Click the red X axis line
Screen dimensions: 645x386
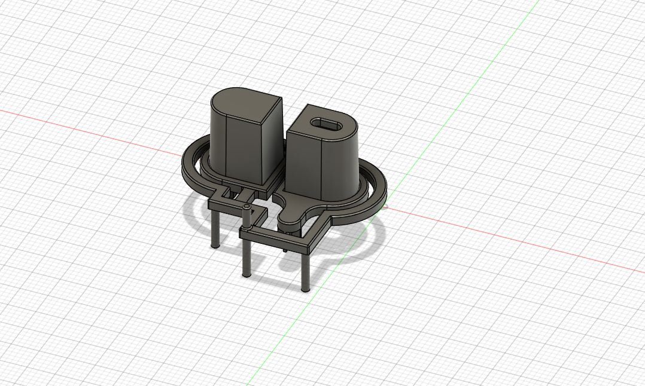pos(514,240)
